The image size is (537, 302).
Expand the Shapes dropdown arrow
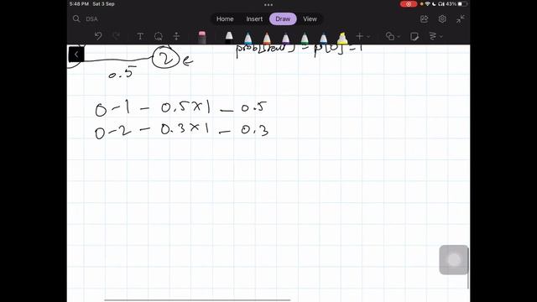[x=399, y=36]
